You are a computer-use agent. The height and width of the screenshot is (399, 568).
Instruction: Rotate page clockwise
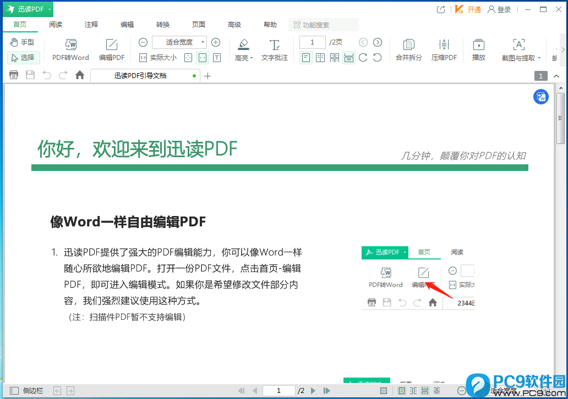363,58
